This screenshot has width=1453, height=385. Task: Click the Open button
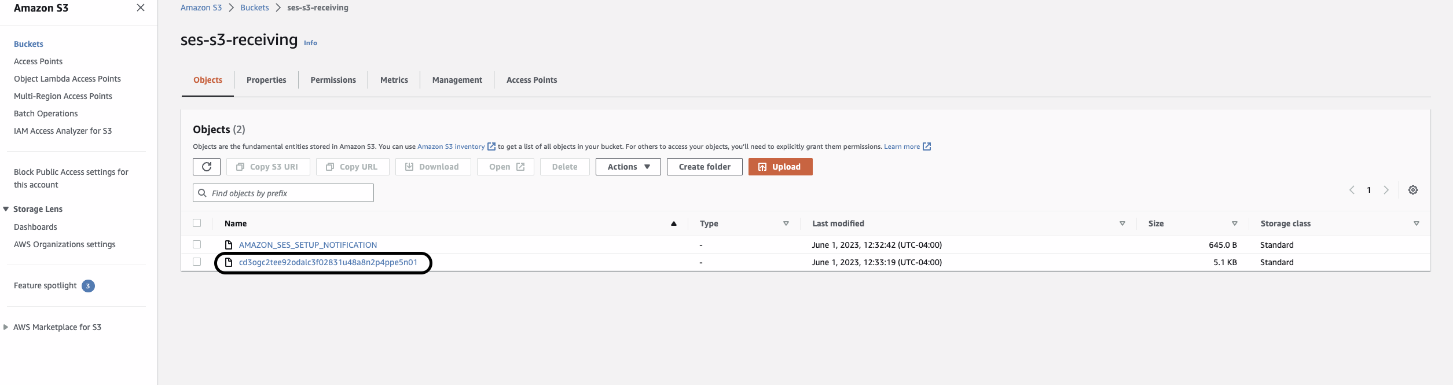(x=505, y=167)
